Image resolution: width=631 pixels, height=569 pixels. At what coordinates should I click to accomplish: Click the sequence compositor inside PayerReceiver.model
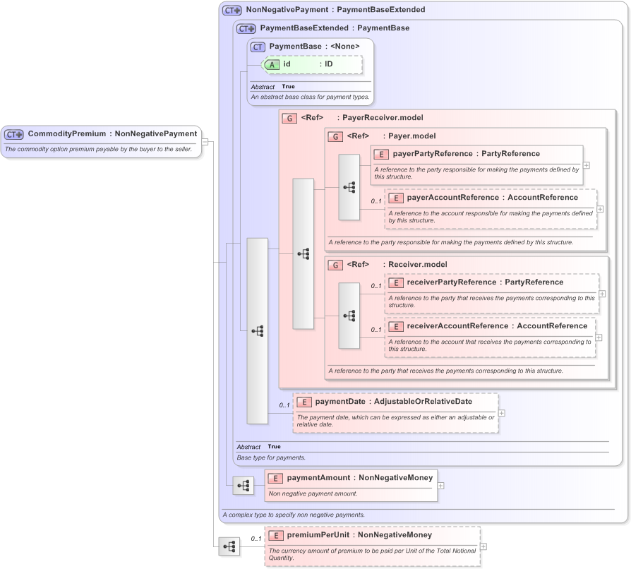pos(303,254)
